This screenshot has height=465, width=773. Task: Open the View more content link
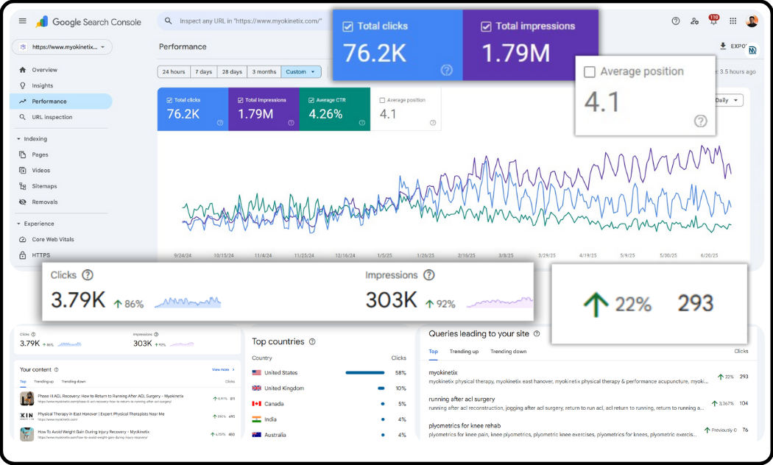point(221,369)
